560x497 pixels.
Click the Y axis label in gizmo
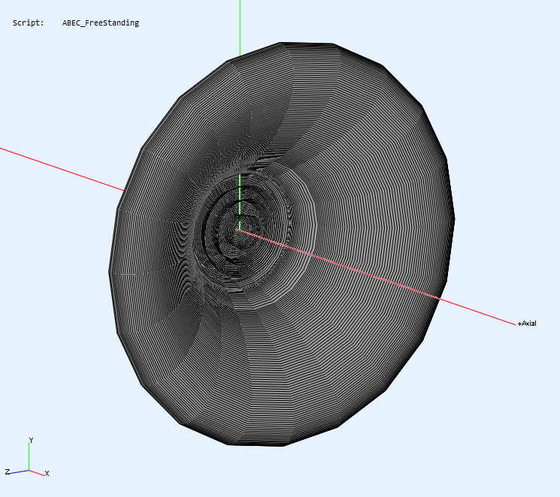(31, 440)
